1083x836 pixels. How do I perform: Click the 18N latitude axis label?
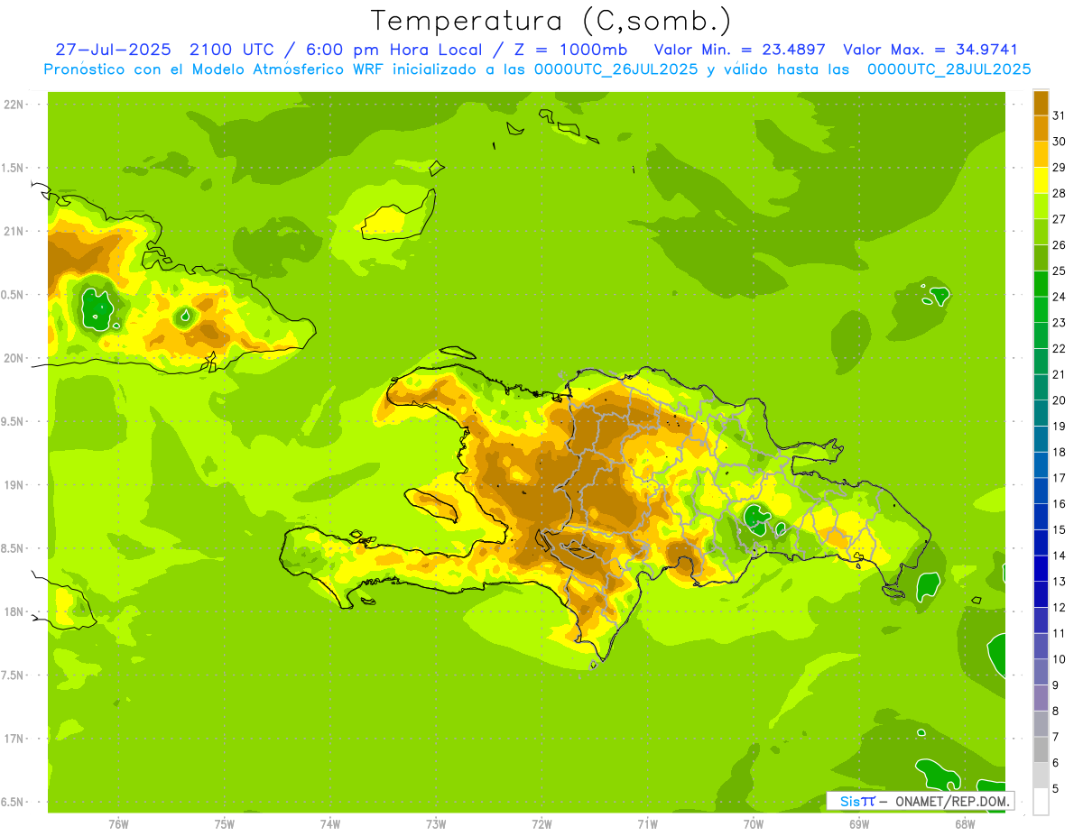14,611
